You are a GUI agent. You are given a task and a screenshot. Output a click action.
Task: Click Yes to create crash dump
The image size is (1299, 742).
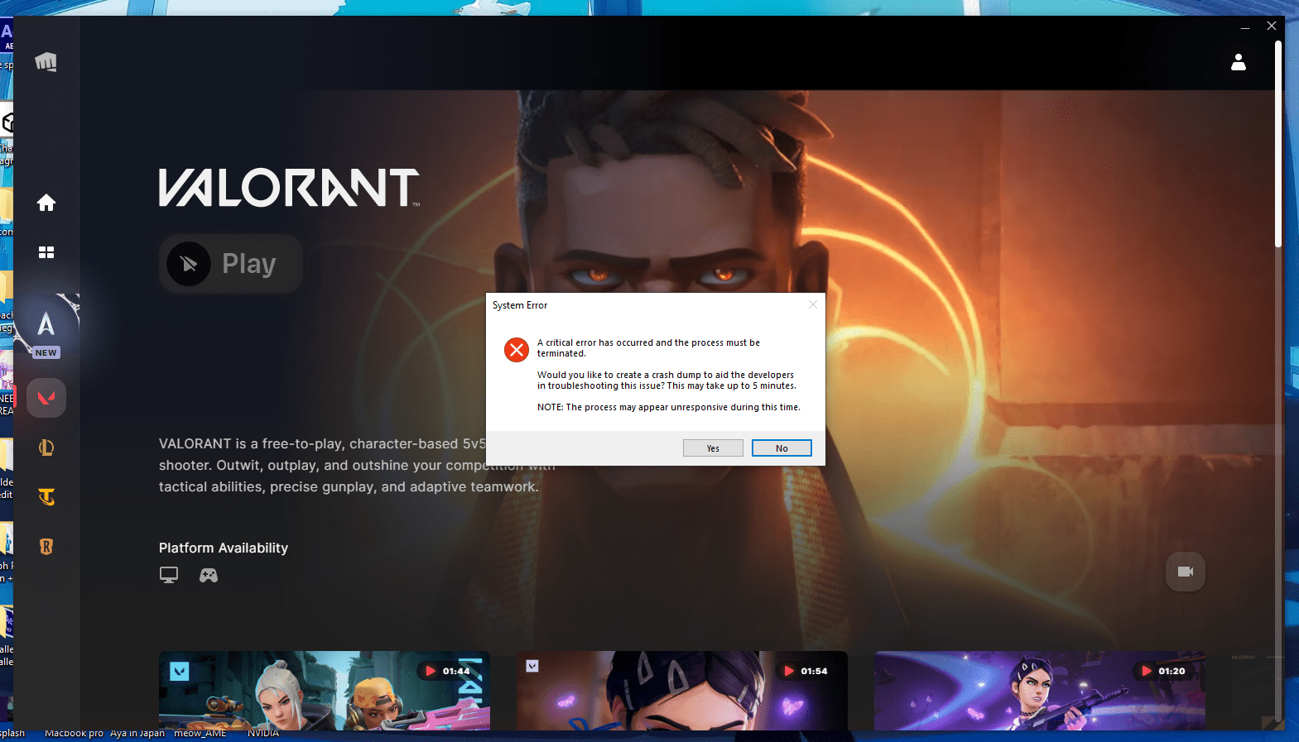click(713, 448)
